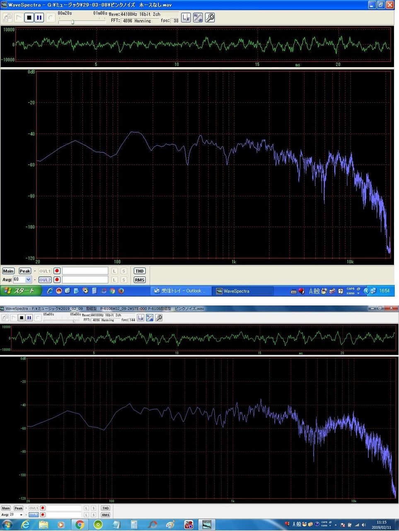Click the record icon in ホースなし.wav window toolbar
The width and height of the screenshot is (399, 531).
coord(51,17)
